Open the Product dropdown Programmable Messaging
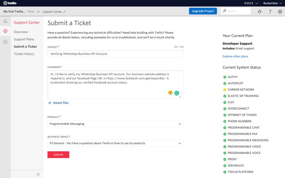Screen dimensions: 285x178 pyautogui.click(x=115, y=124)
